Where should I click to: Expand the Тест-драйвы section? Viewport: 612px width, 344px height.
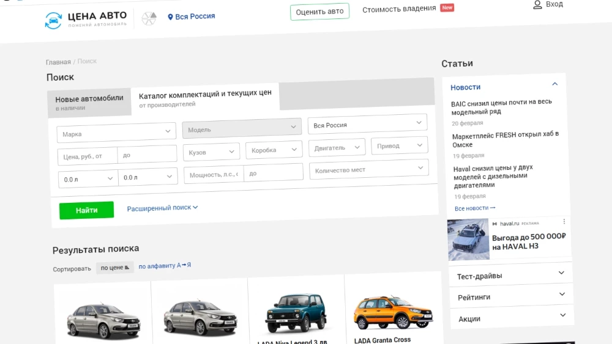(x=510, y=275)
